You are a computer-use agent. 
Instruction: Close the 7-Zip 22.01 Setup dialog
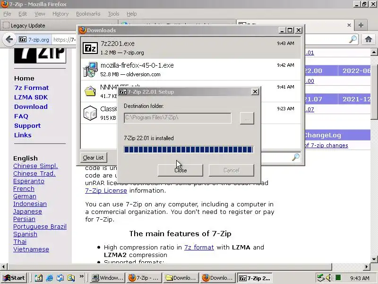pyautogui.click(x=255, y=92)
